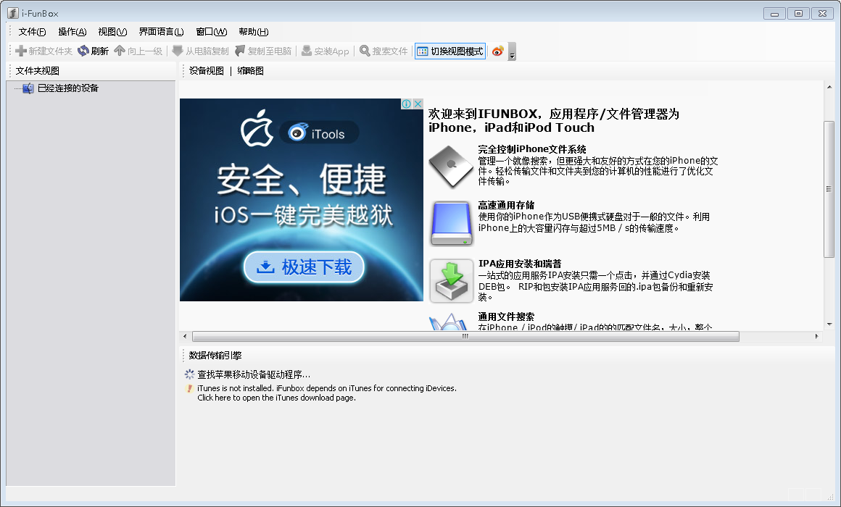Open the 帮助(H) menu

[x=254, y=32]
